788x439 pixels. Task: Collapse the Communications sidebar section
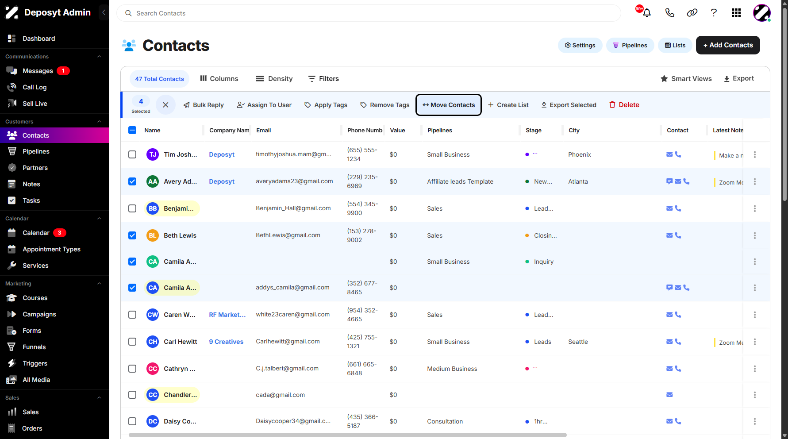tap(99, 57)
